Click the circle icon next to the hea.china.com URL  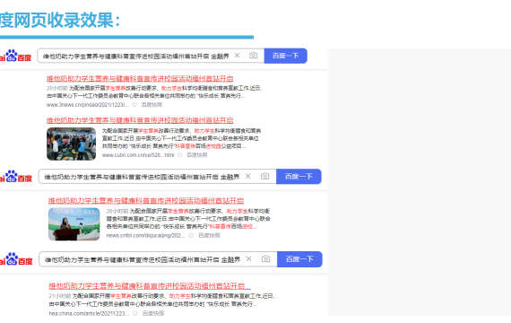[x=135, y=313]
